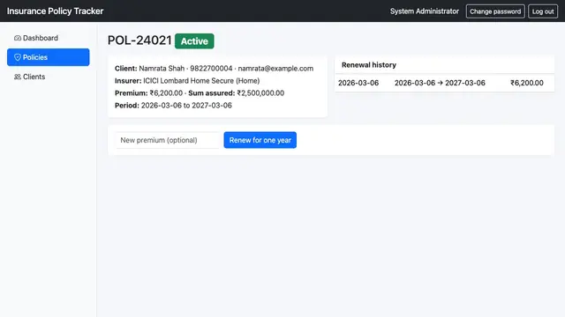This screenshot has width=565, height=317.
Task: Click the Change password button
Action: pyautogui.click(x=495, y=11)
